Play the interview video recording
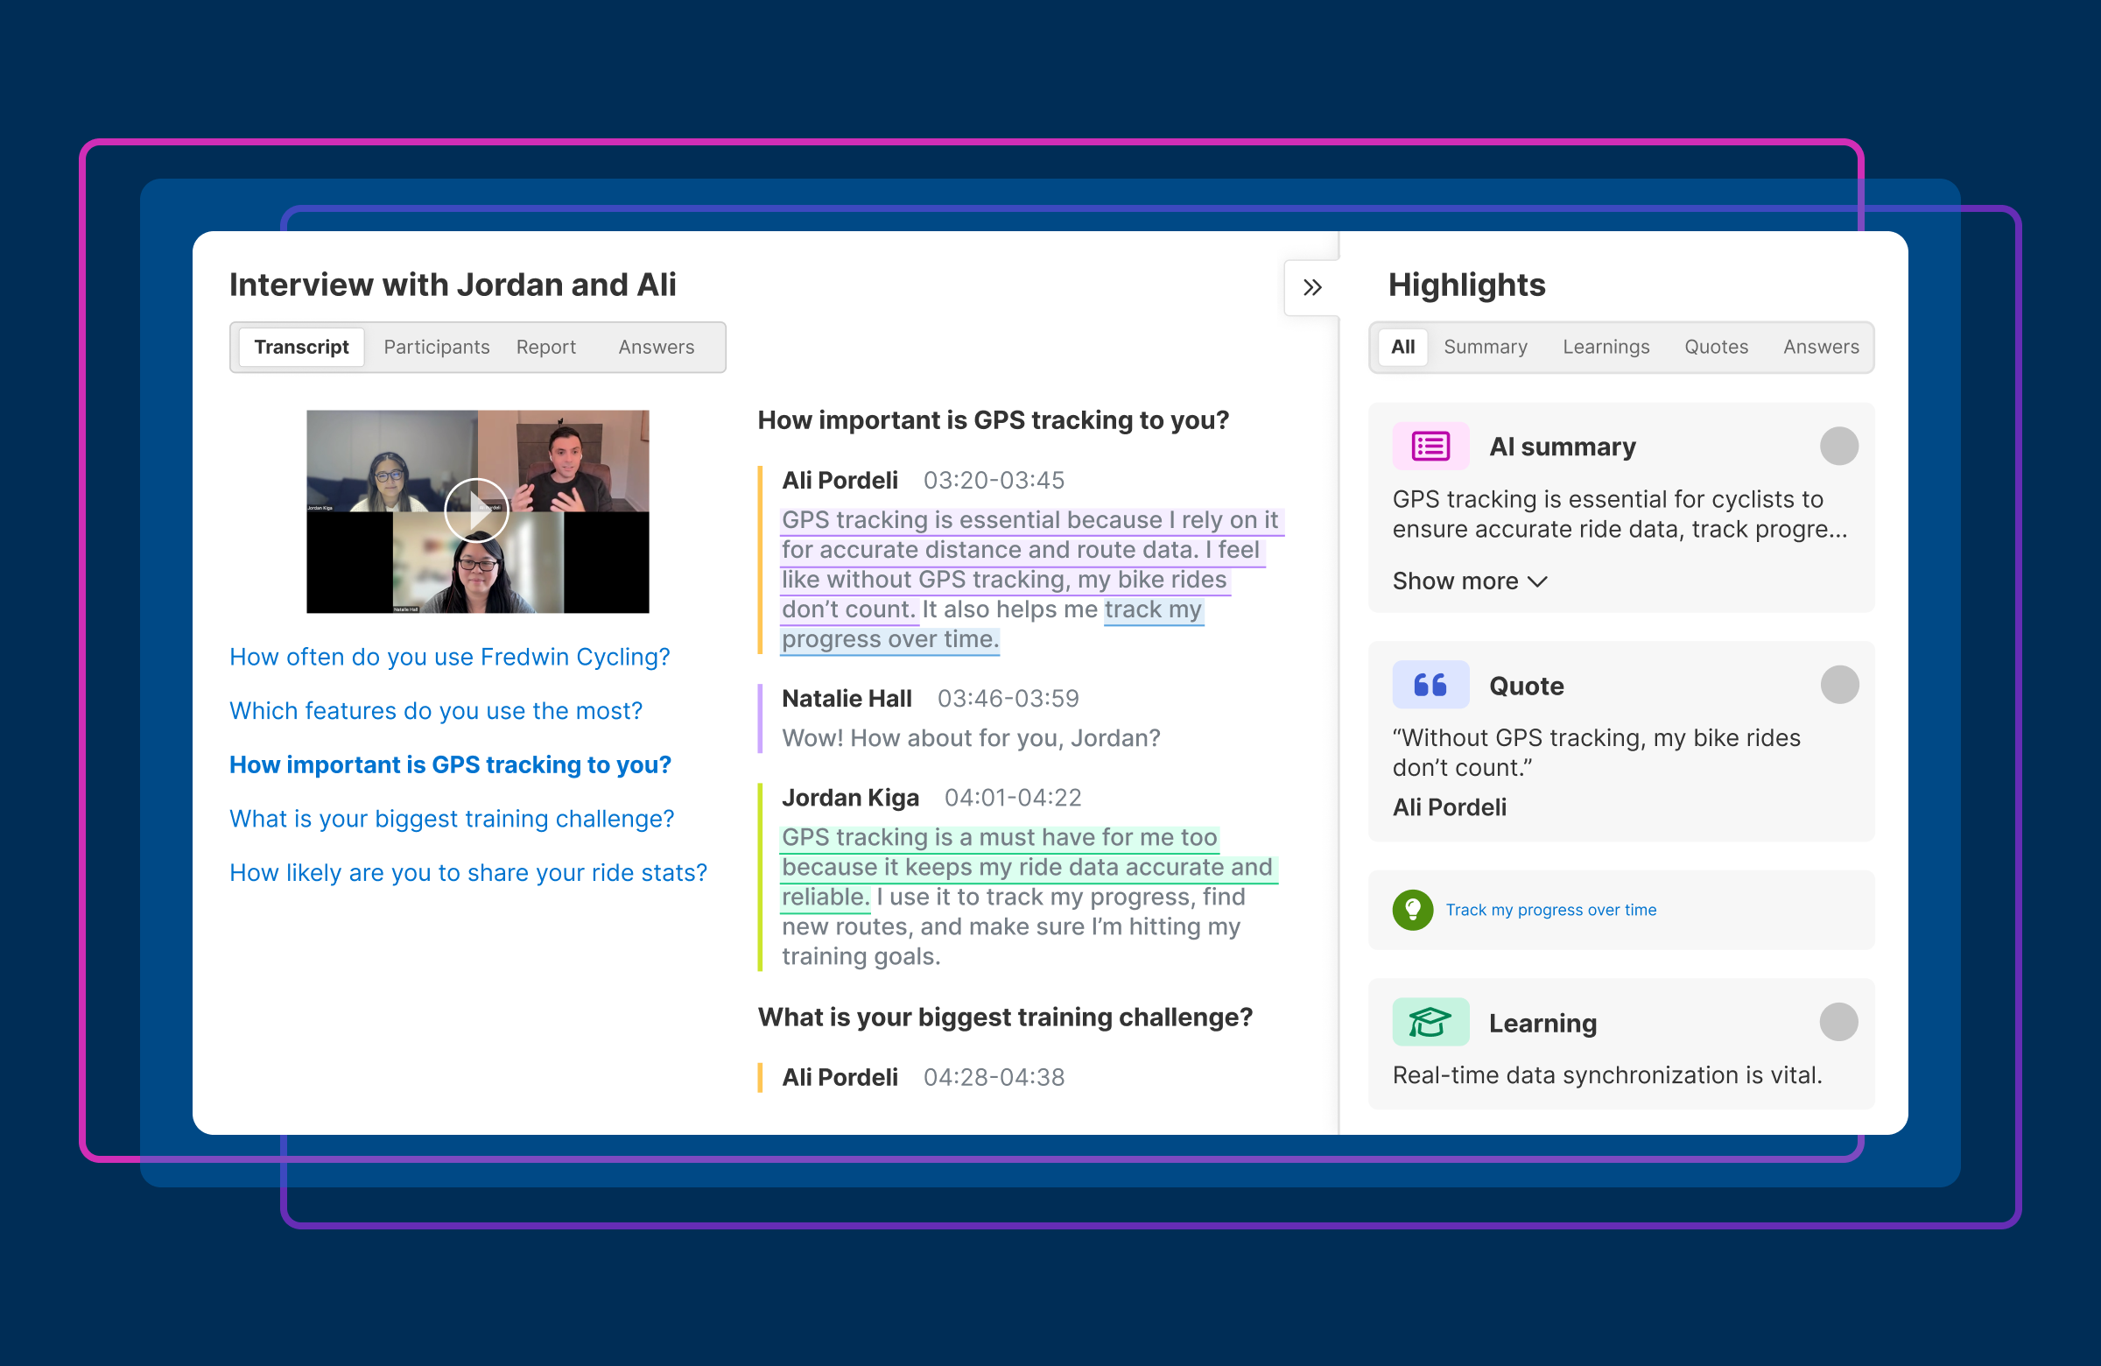The width and height of the screenshot is (2101, 1366). (x=477, y=510)
